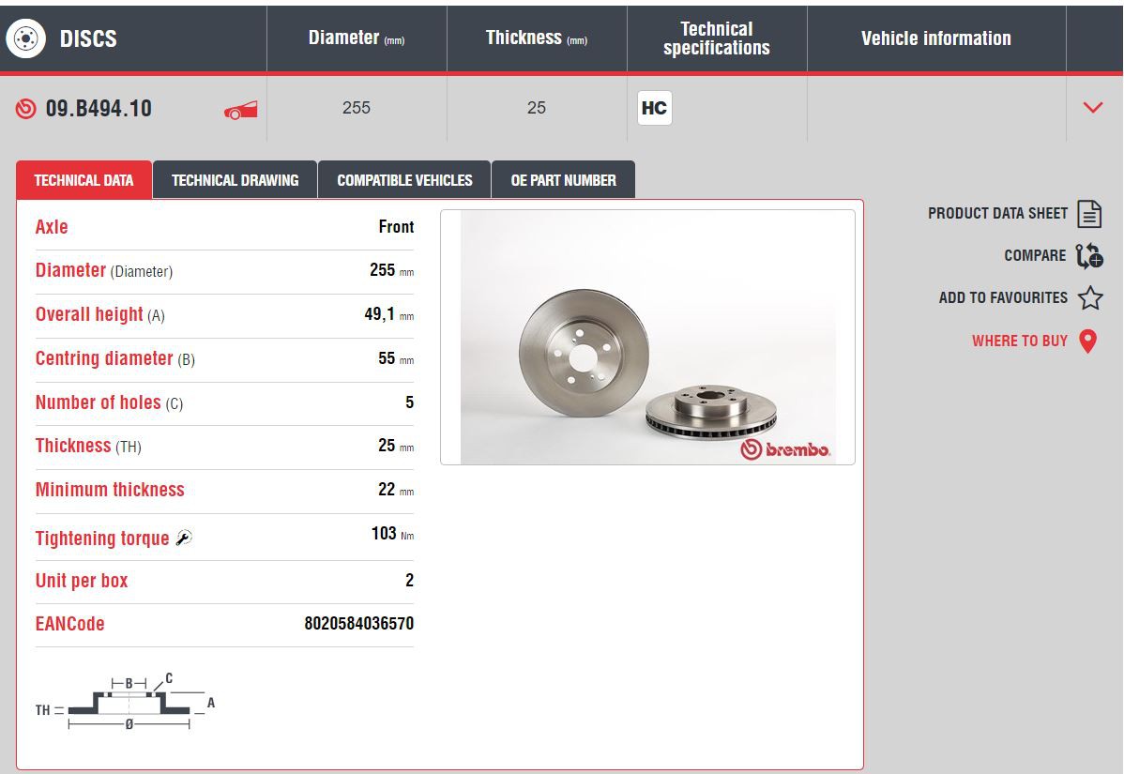Click the disc cross-section dimension diagram

coord(126,704)
